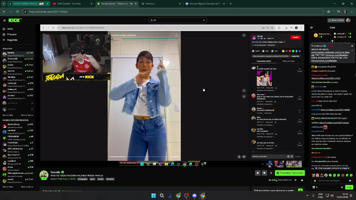
Task: Toggle stream notifications bell
Action: [258, 173]
